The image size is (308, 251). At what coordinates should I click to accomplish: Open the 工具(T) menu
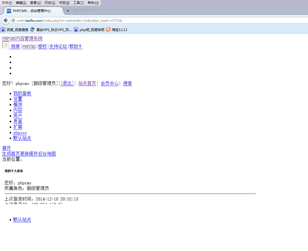coord(79,3)
